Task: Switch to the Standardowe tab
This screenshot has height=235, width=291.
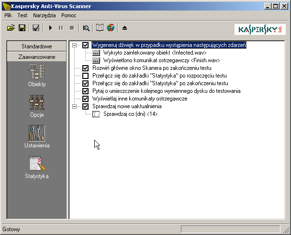Action: point(37,46)
